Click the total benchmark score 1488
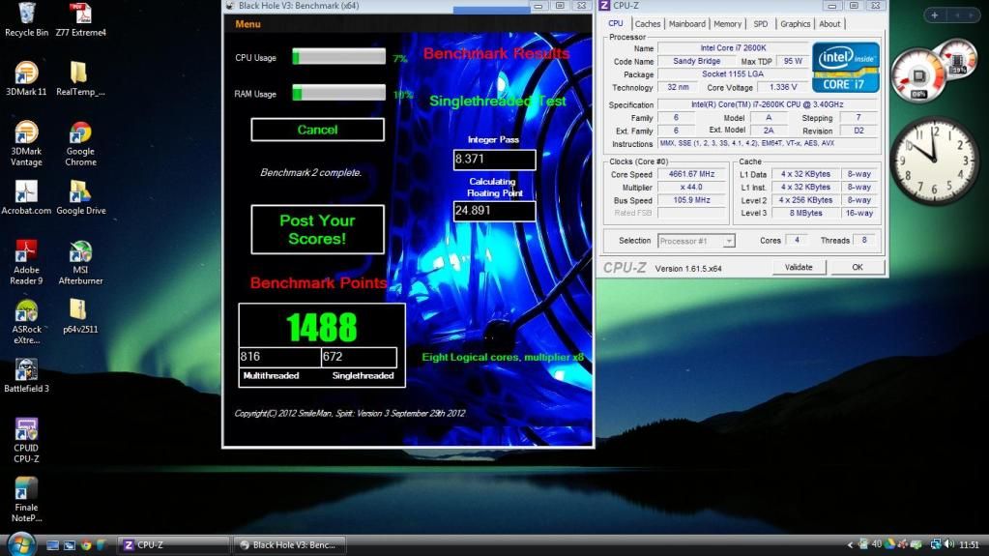989x556 pixels. [322, 327]
